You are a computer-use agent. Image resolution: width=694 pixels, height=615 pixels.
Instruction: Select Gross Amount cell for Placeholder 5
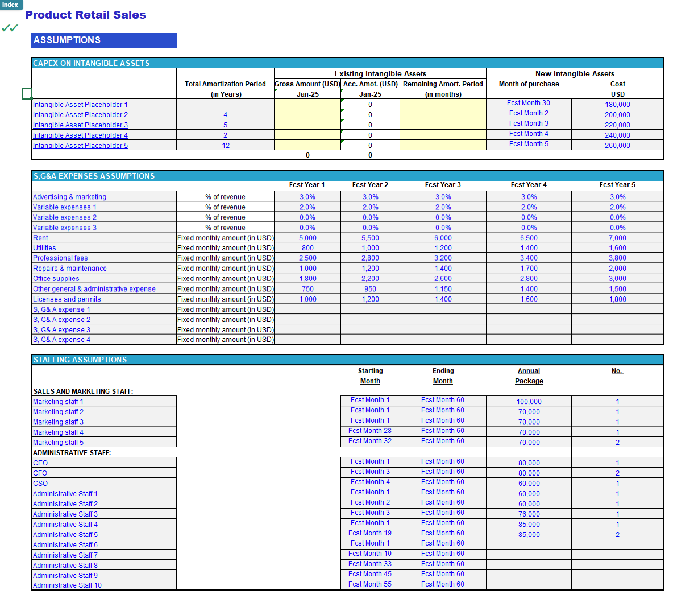point(307,145)
